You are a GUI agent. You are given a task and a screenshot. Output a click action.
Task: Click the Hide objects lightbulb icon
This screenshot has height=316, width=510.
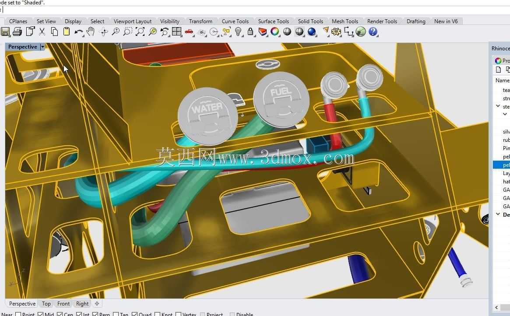point(239,32)
